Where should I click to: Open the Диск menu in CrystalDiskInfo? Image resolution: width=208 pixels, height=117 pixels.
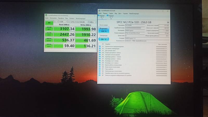click(x=120, y=13)
